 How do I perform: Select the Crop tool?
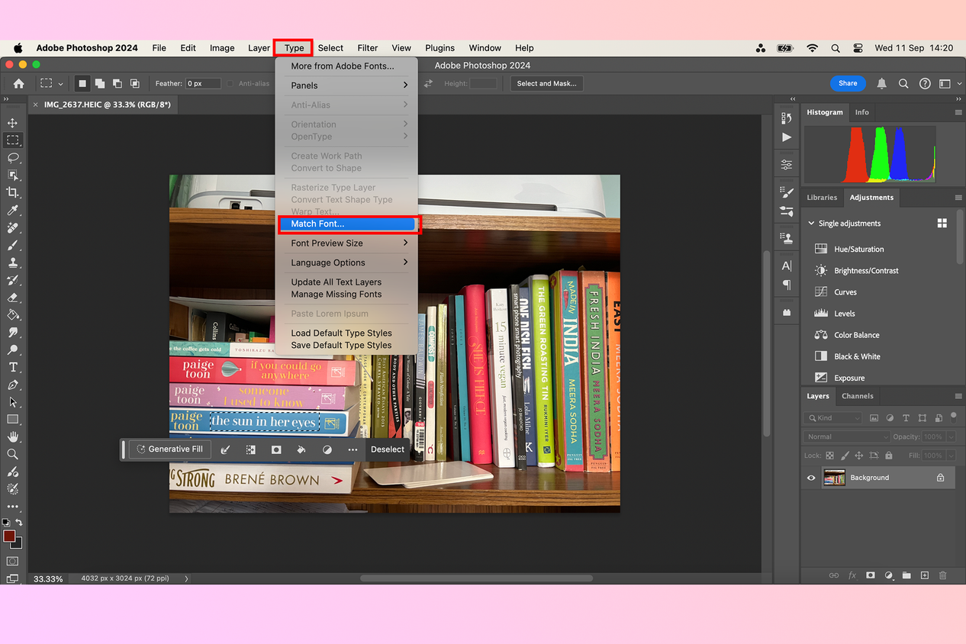(x=12, y=193)
